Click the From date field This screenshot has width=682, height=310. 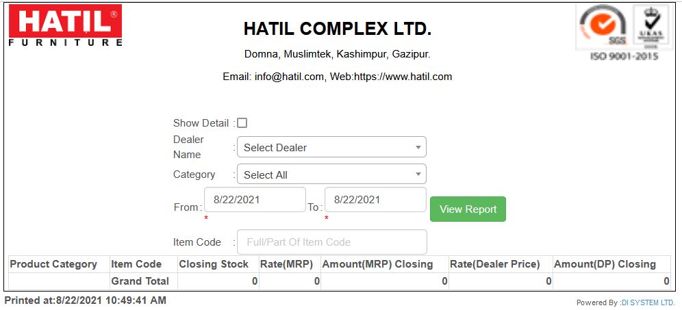click(x=255, y=200)
